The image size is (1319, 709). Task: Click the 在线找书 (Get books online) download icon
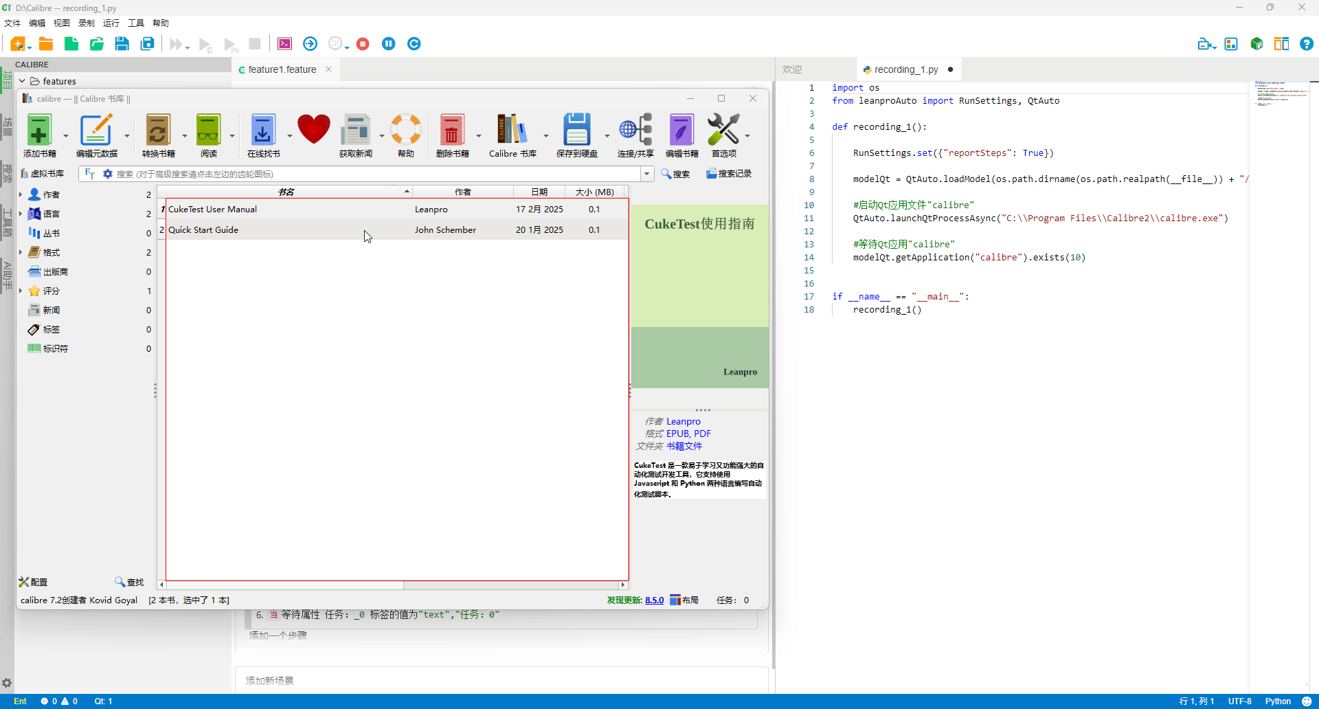coord(262,130)
